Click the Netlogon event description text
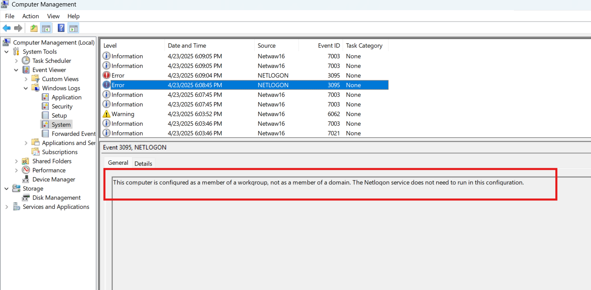The image size is (591, 290). [x=318, y=183]
